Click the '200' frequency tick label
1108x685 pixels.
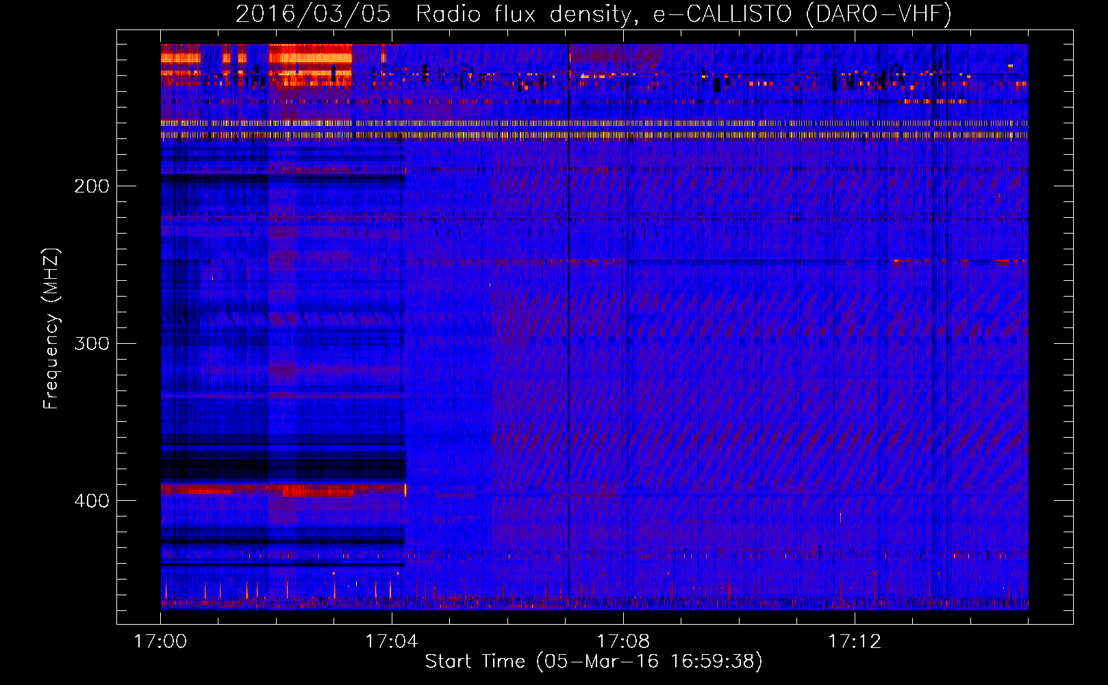coord(92,186)
